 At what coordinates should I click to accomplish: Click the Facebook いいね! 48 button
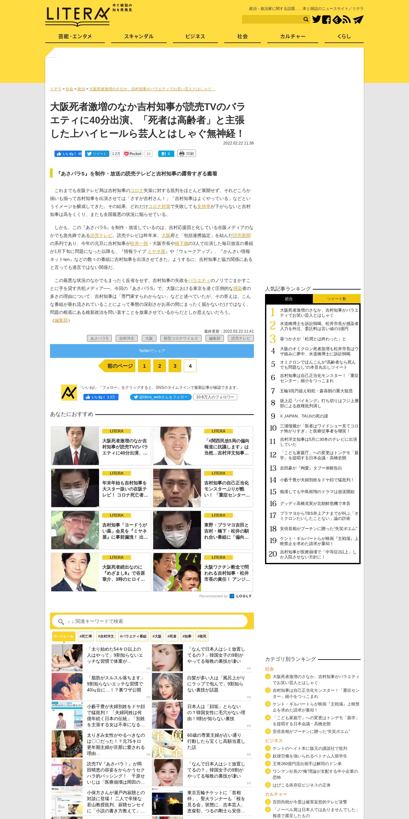click(x=68, y=154)
